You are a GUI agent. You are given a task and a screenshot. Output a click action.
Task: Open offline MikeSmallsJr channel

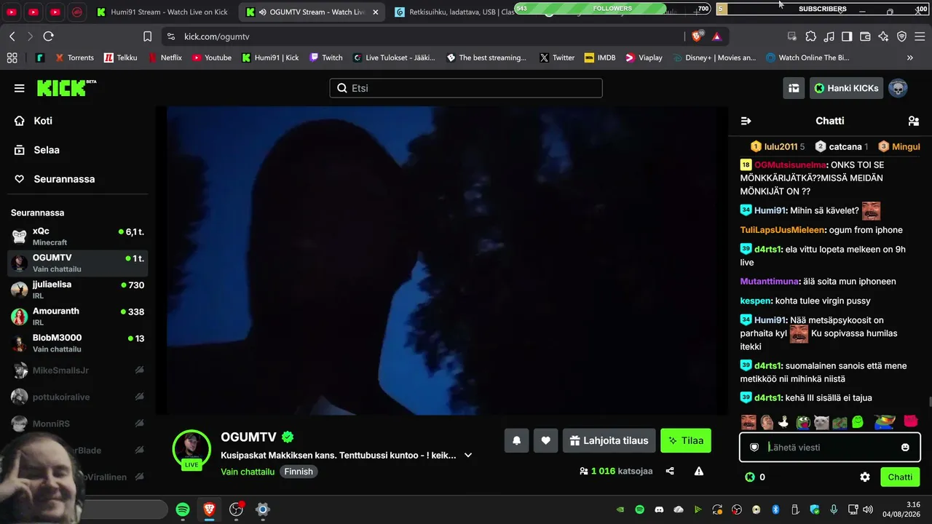(77, 370)
